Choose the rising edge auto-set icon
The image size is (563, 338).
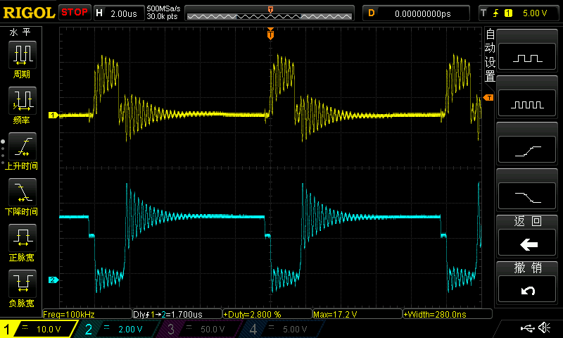point(527,150)
